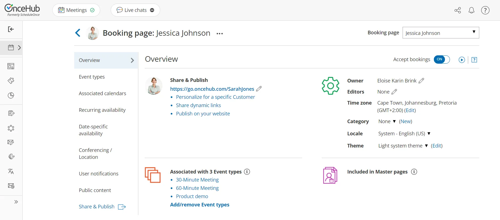Click the form with pencil icon in sidebar

click(x=11, y=113)
